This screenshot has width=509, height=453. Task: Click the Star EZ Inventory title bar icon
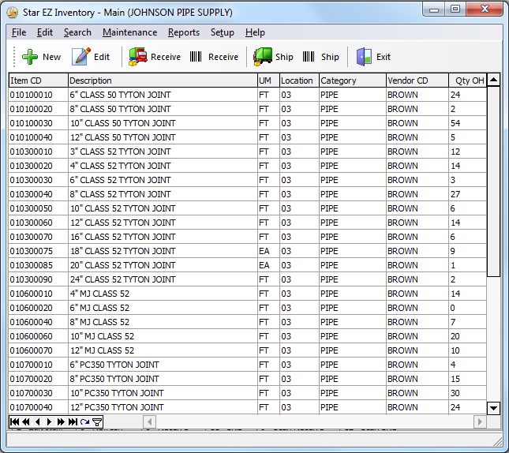13,13
